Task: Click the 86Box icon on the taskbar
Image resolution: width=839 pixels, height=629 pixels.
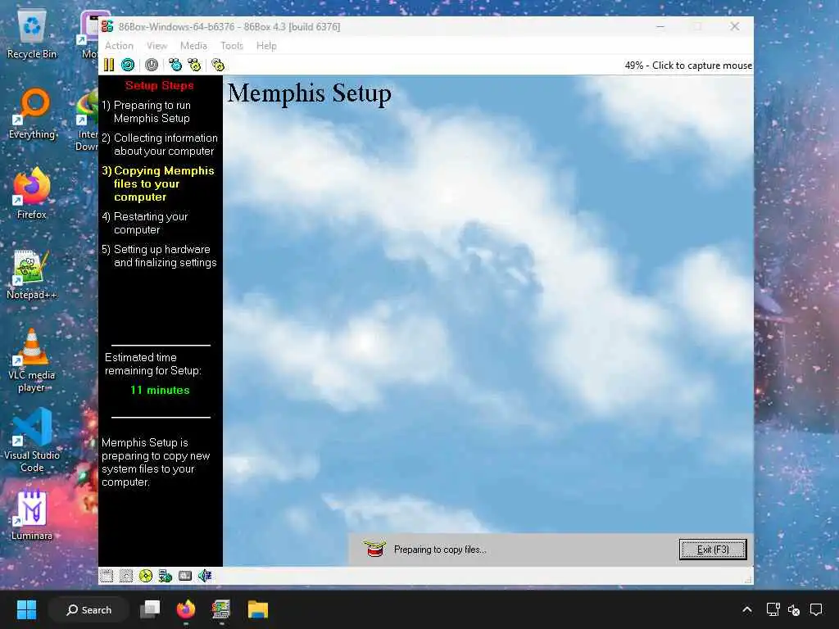Action: point(221,609)
